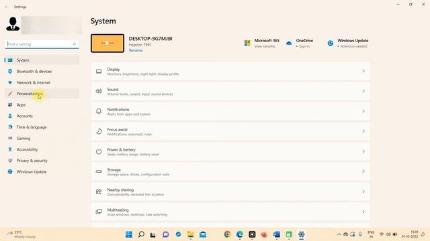Viewport: 430px width, 241px height.
Task: Open the Mail app from taskbar
Action: point(203,234)
